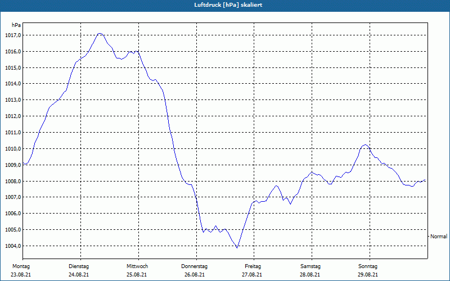
Task: Select the 1015,0 y-axis value
Action: (13, 67)
